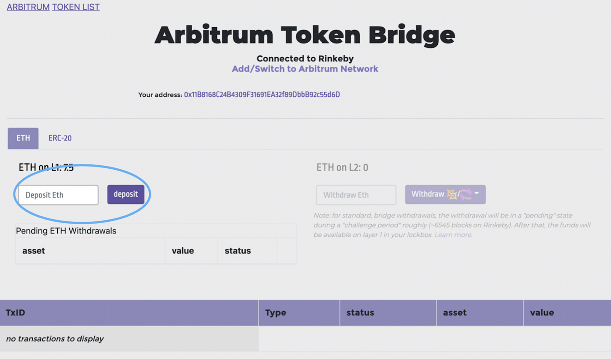Open the ARBITRUM link
Image resolution: width=611 pixels, height=359 pixels.
coord(27,7)
